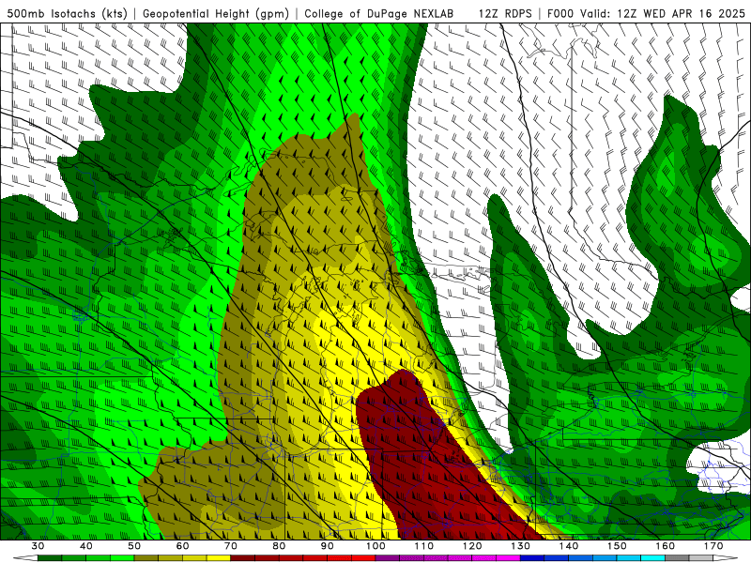Viewport: 751px width, 563px height.
Task: Click the '170' label on the color scale
Action: pyautogui.click(x=713, y=546)
